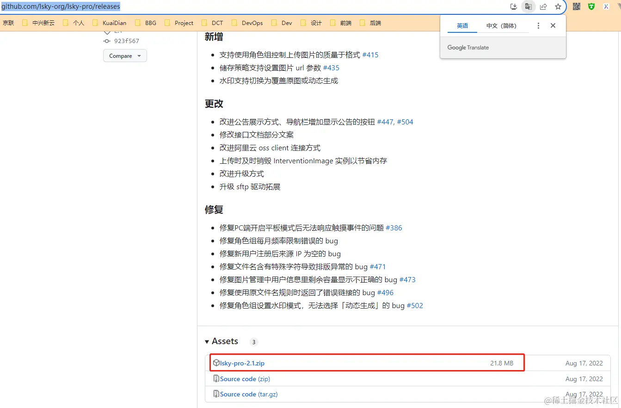The image size is (621, 408).
Task: Open the Dev bookmark folder
Action: point(282,23)
